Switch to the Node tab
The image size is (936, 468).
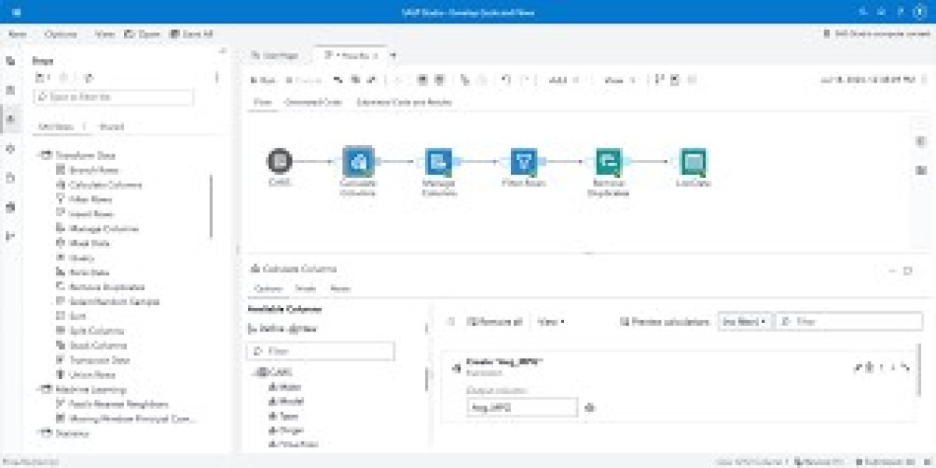(x=305, y=289)
